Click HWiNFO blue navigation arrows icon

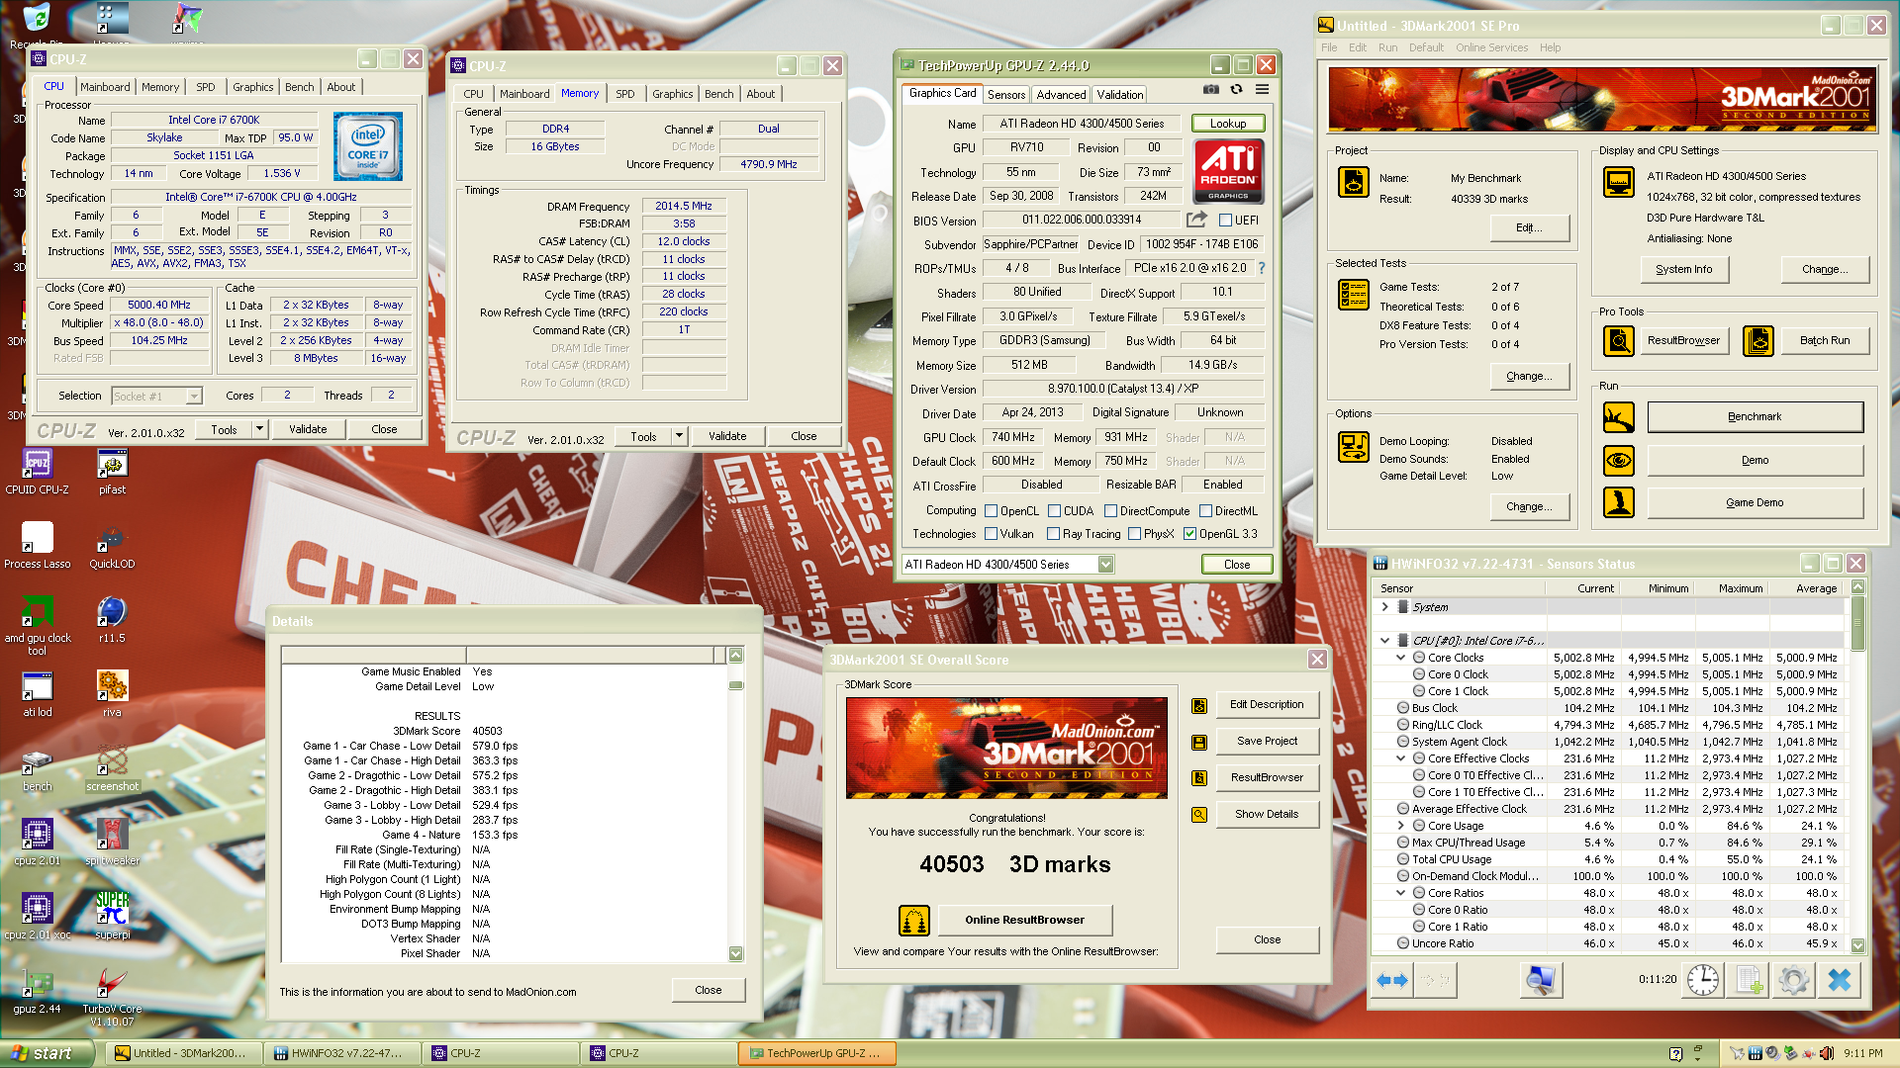pyautogui.click(x=1391, y=980)
